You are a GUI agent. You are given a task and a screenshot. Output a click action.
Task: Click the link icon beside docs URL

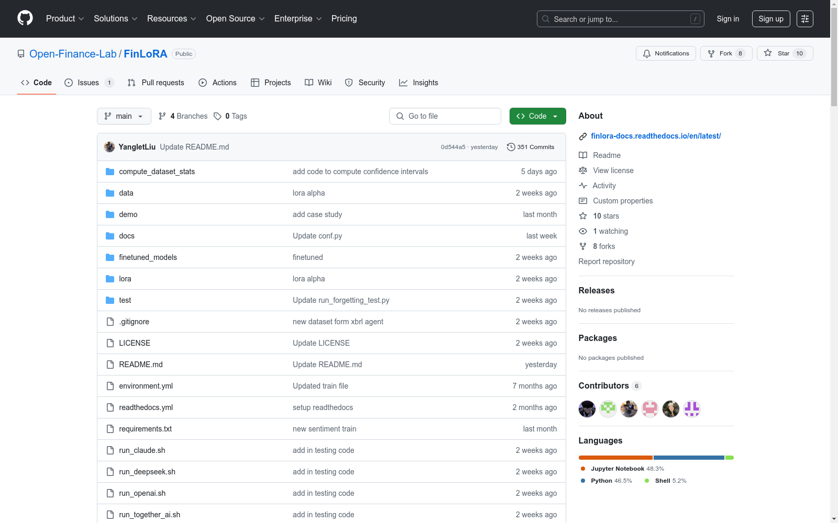(583, 137)
